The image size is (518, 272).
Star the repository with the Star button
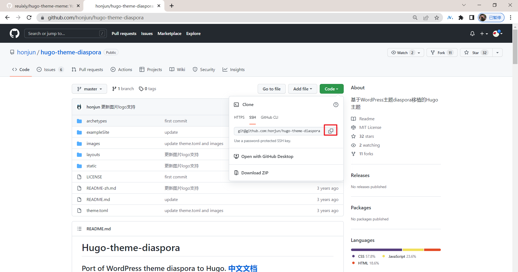[x=476, y=53]
